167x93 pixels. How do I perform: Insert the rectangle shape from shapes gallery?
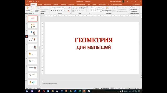pos(97,7)
